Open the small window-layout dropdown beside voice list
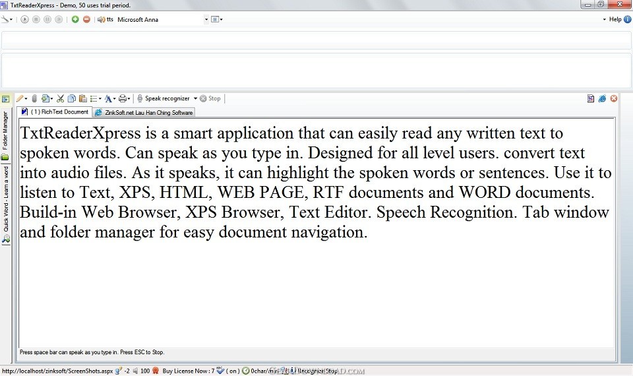633x376 pixels. (217, 19)
